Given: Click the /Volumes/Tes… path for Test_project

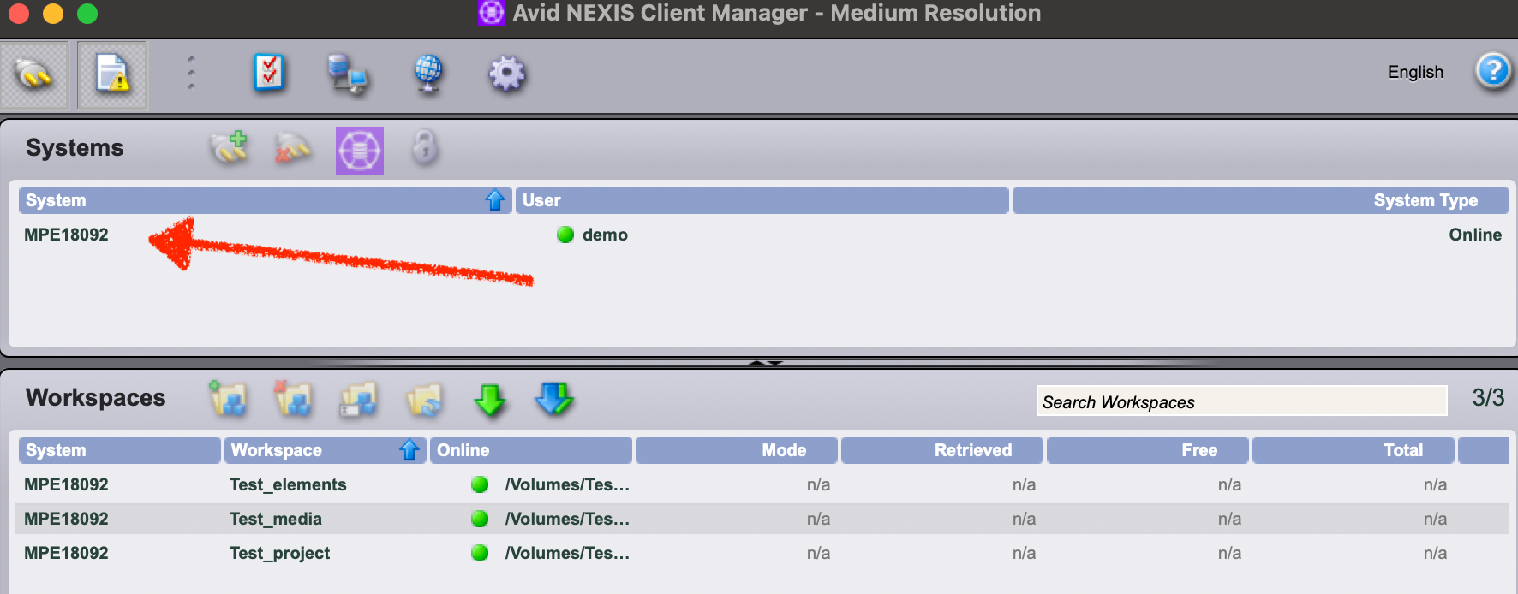Looking at the screenshot, I should point(567,553).
